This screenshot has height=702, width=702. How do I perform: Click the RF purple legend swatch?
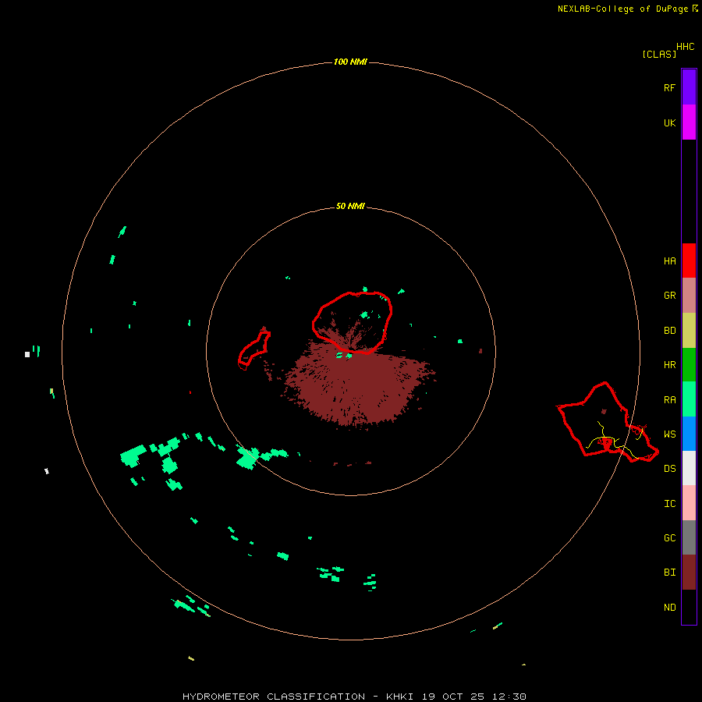[689, 87]
